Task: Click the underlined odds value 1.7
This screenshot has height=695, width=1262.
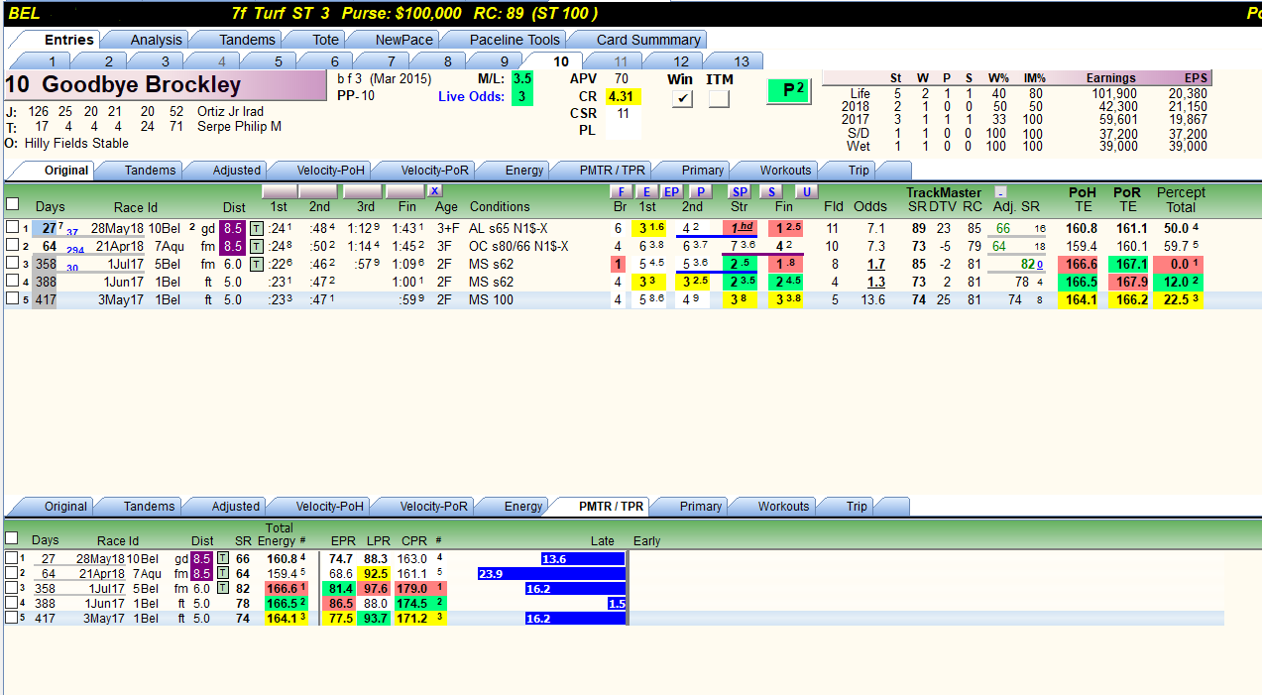Action: click(876, 264)
